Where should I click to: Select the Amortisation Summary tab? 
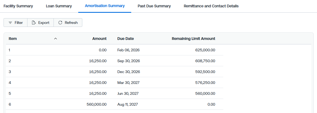(x=105, y=6)
